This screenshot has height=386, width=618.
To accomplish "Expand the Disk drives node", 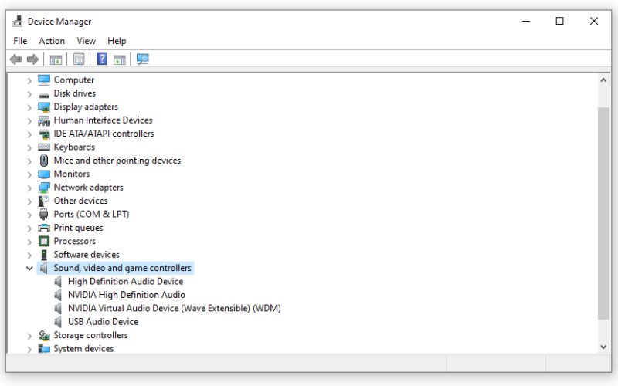I will pos(29,94).
